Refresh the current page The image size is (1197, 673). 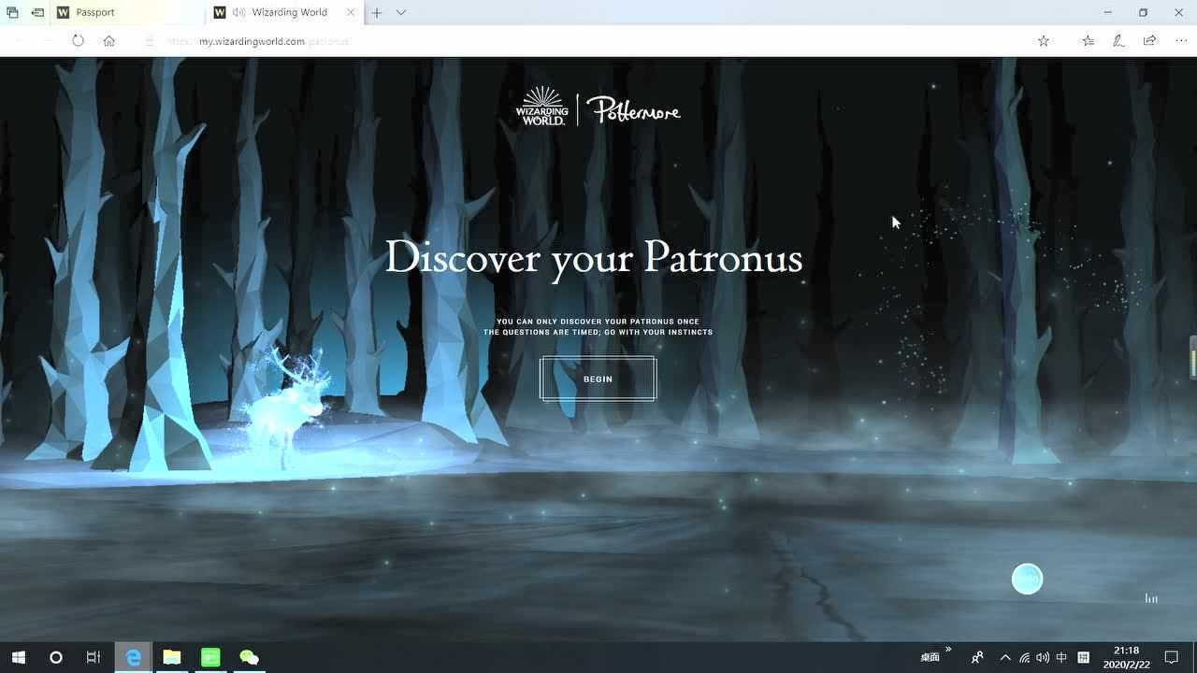pyautogui.click(x=78, y=41)
